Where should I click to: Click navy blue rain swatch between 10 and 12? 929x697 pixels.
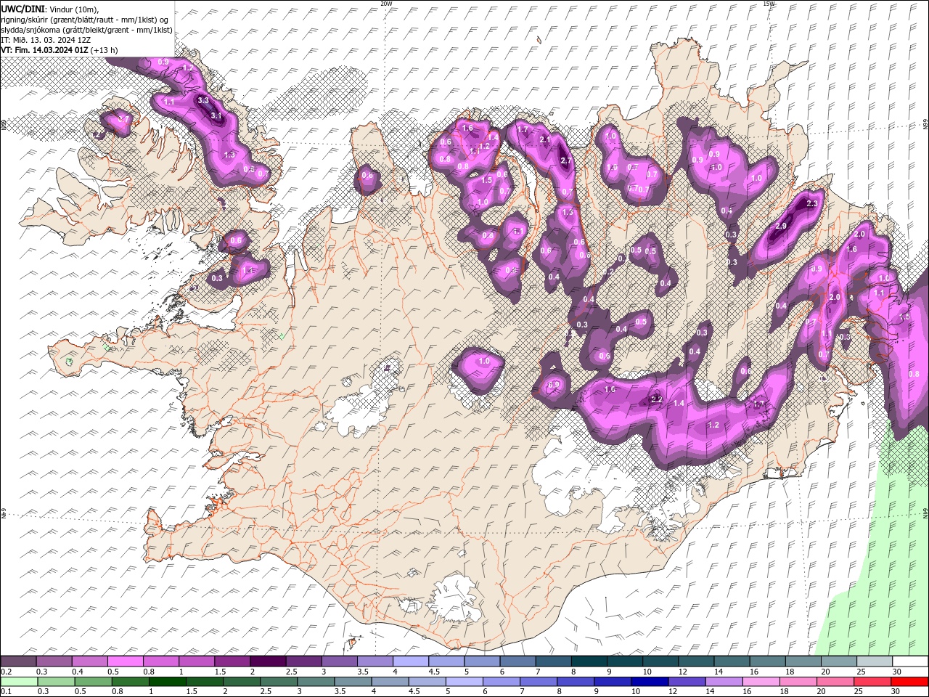coord(650,682)
